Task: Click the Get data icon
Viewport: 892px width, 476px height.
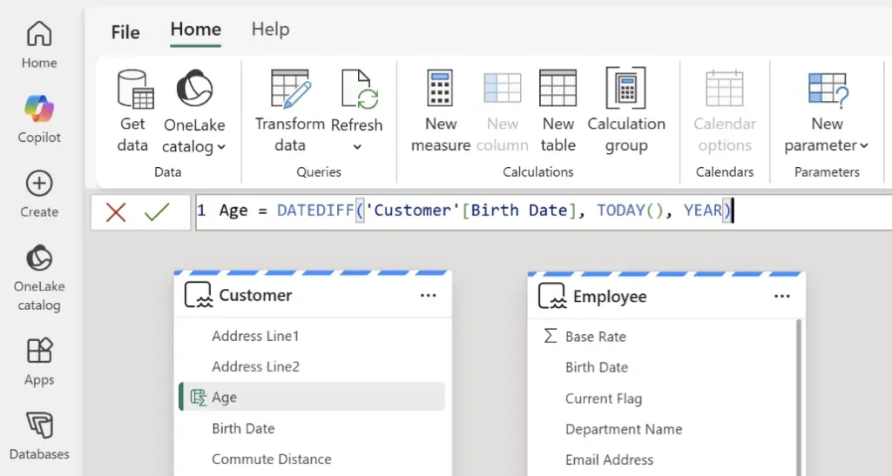Action: click(x=133, y=91)
